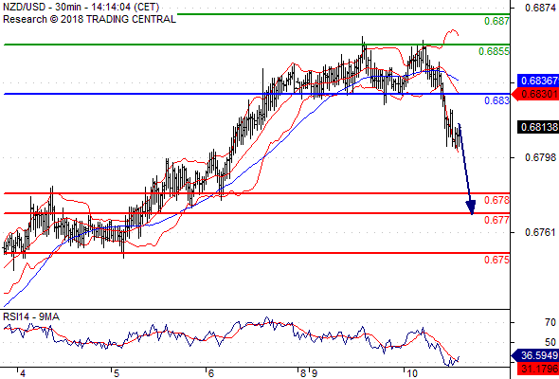Click the blue 0.68367 moving average tag

click(538, 81)
